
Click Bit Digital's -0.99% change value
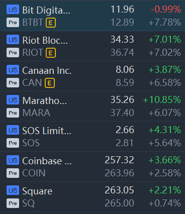[166, 10]
